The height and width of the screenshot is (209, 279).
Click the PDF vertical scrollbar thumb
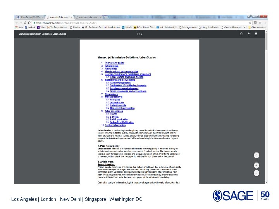[266, 41]
